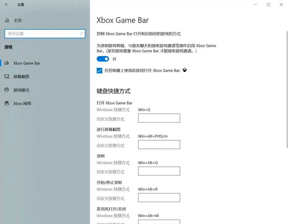Click custom shortcut field under 录制
Image resolution: width=288 pixels, height=224 pixels.
159,171
